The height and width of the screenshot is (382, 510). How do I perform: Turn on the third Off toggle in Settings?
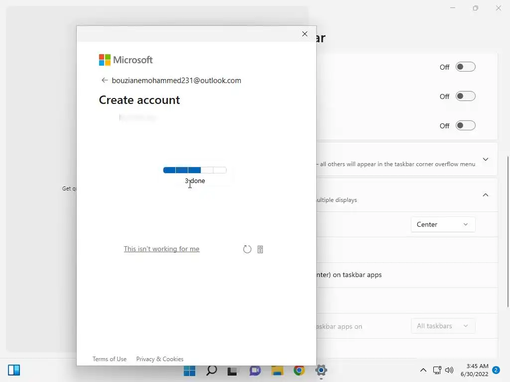point(466,125)
